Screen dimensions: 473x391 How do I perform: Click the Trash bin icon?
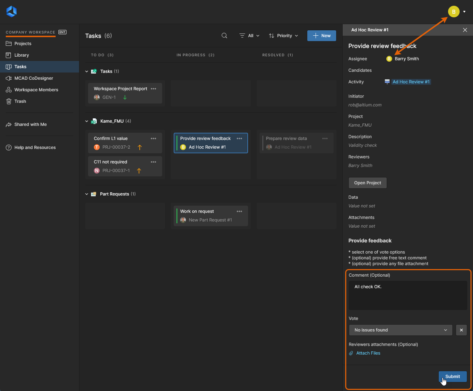point(9,101)
